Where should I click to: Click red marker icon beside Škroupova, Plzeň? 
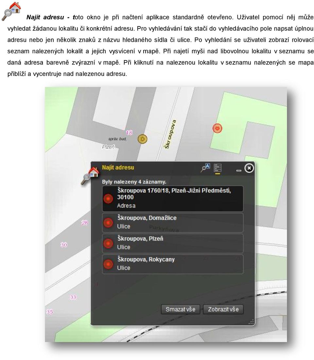point(108,243)
